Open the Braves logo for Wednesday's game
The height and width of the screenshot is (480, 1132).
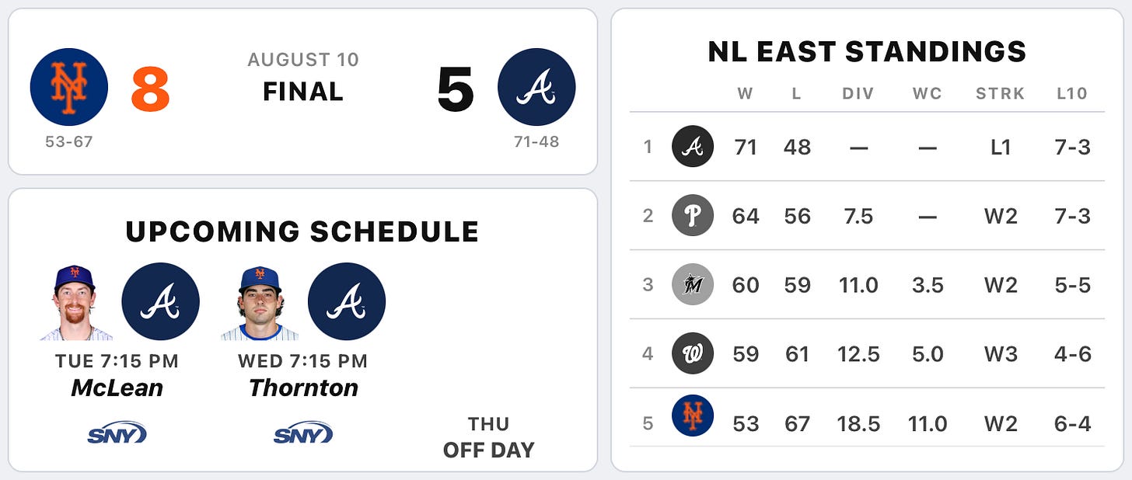(347, 301)
